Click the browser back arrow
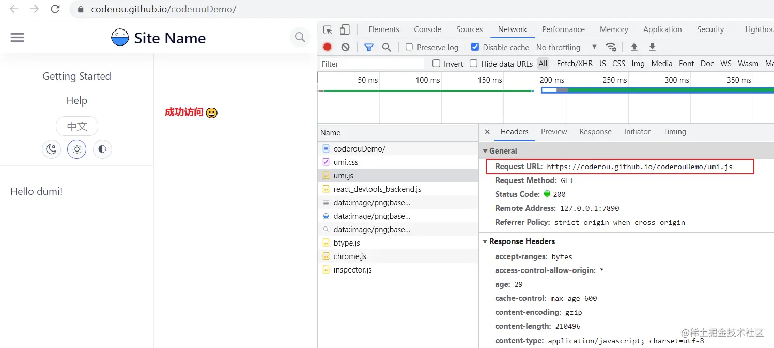Image resolution: width=774 pixels, height=348 pixels. point(14,9)
